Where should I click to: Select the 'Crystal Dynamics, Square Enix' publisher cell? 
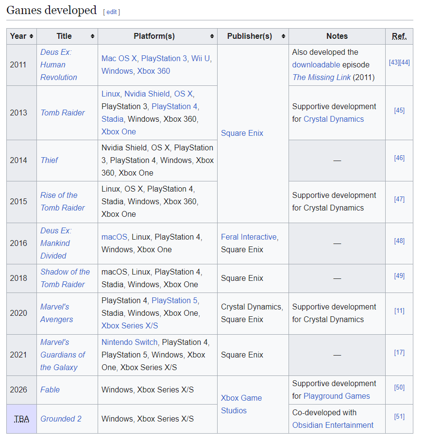point(253,313)
